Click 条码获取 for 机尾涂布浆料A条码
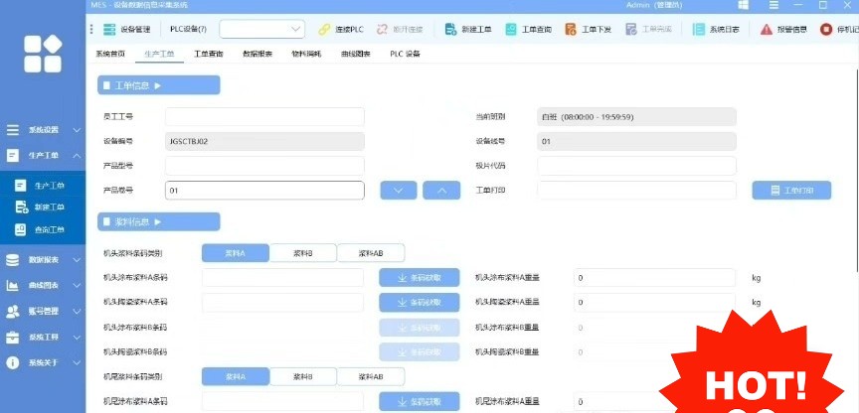This screenshot has height=413, width=859. click(420, 401)
